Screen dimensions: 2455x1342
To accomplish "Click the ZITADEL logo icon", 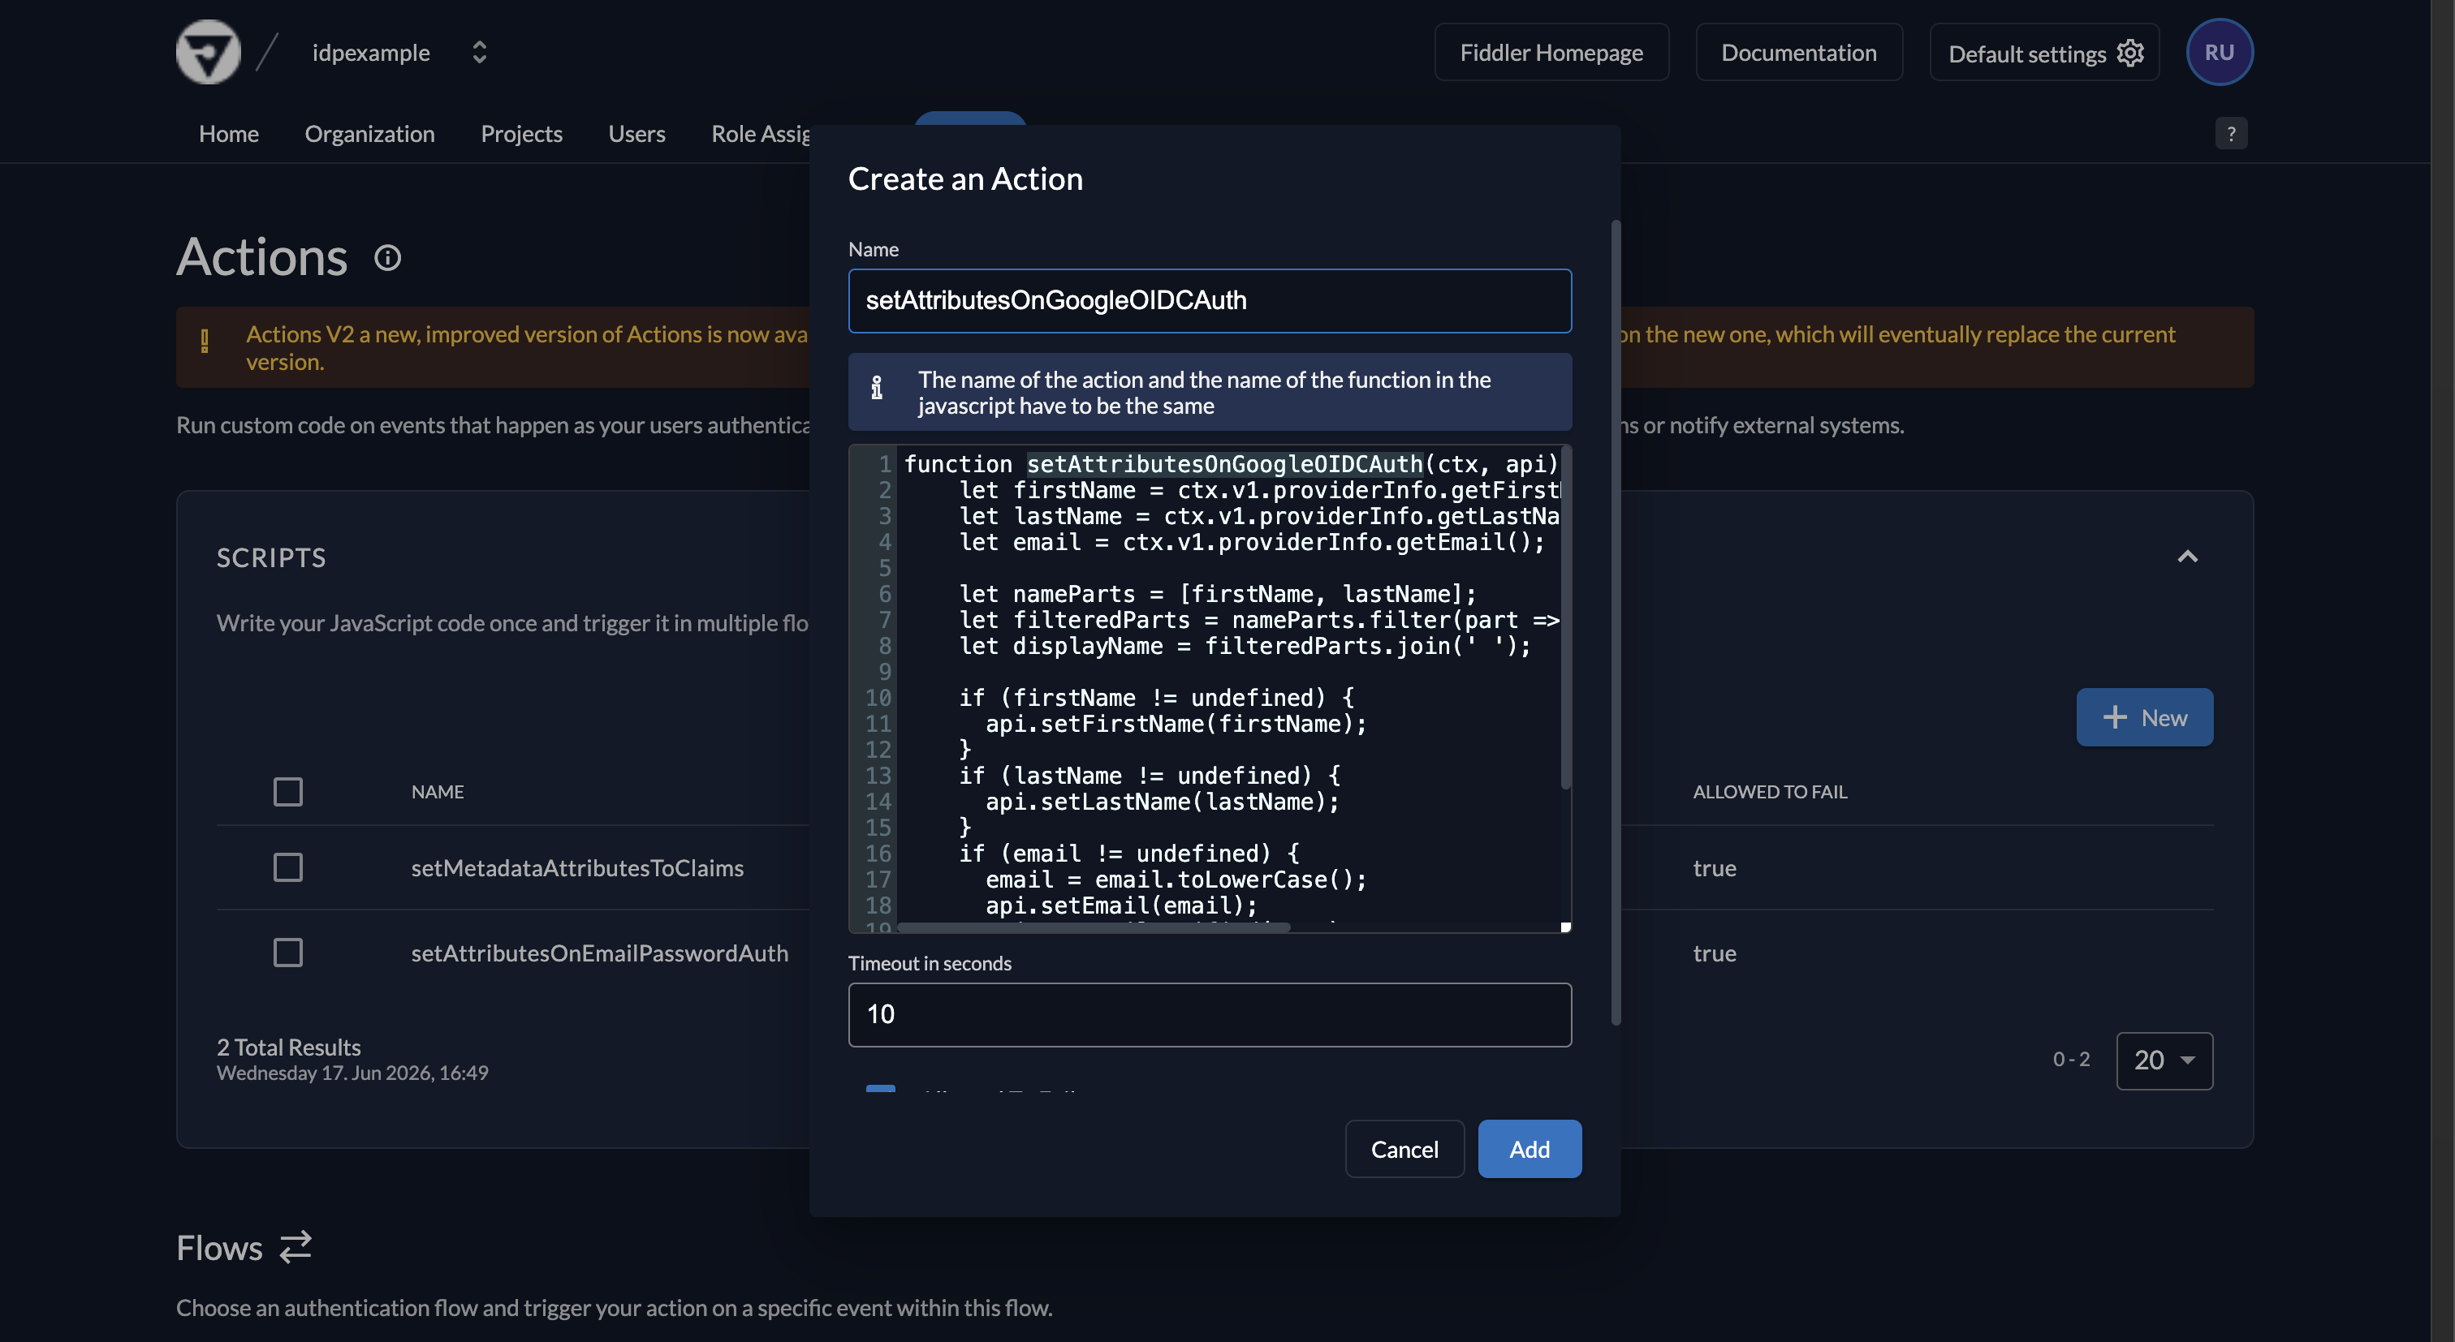I will 208,53.
